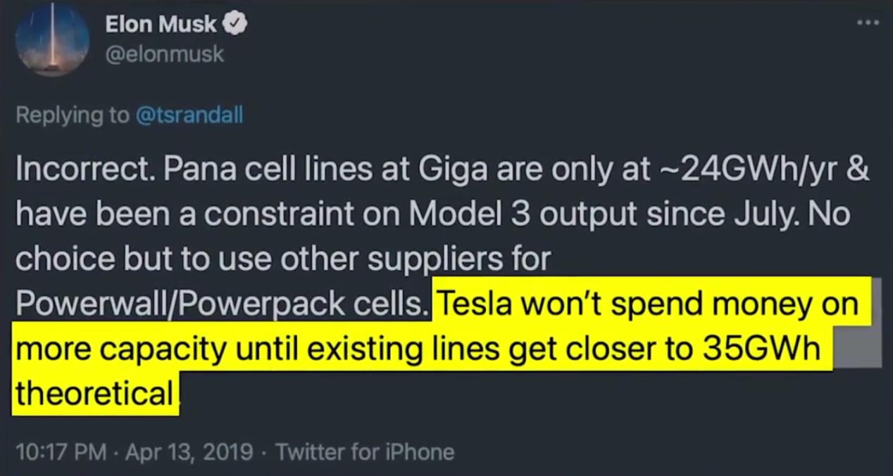This screenshot has width=893, height=476.
Task: Open the Twitter for iPhone source link
Action: point(365,451)
